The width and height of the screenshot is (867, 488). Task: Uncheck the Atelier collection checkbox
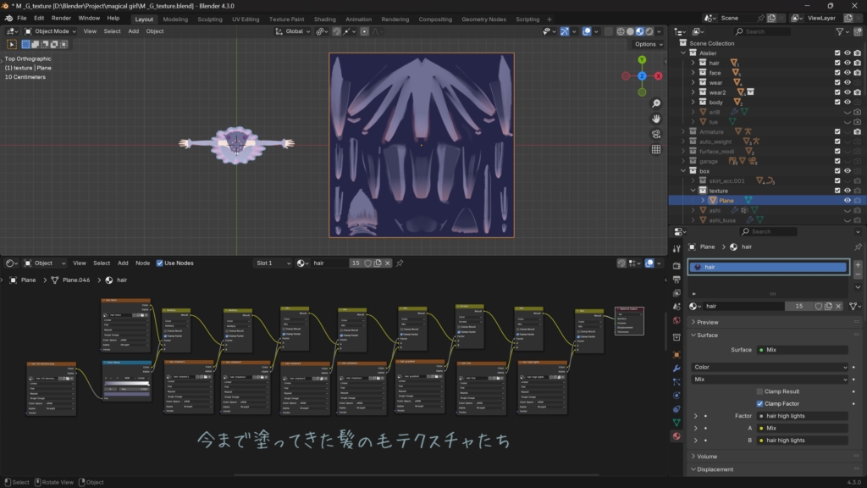837,53
